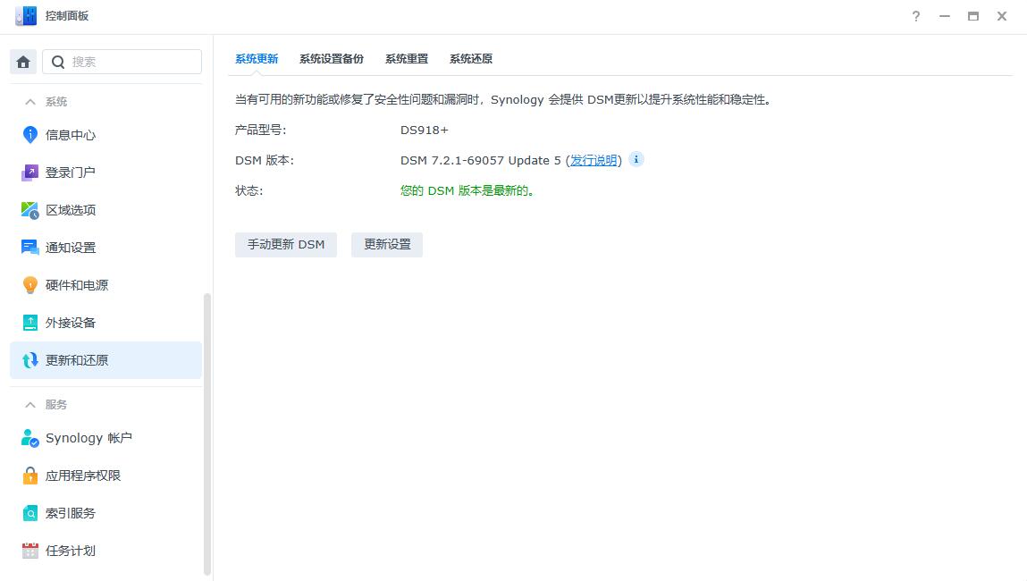Open Synology 帐户 account icon
This screenshot has width=1027, height=581.
[x=30, y=438]
